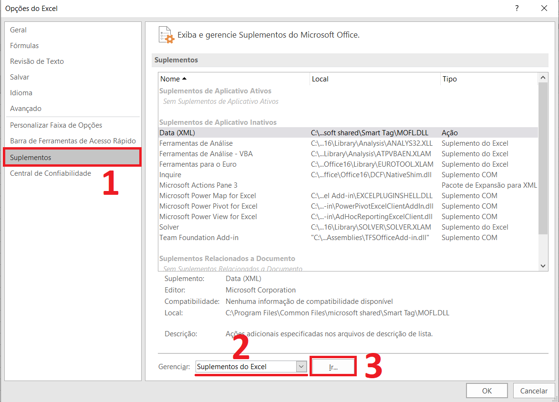The image size is (559, 402).
Task: Click the add-ins gear document icon
Action: [x=166, y=35]
